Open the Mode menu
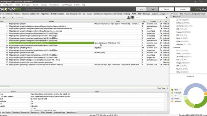Image resolution: width=207 pixels, height=116 pixels. [18, 5]
